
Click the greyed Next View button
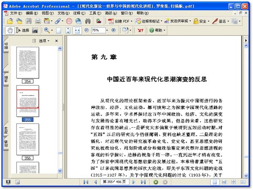coord(165,182)
